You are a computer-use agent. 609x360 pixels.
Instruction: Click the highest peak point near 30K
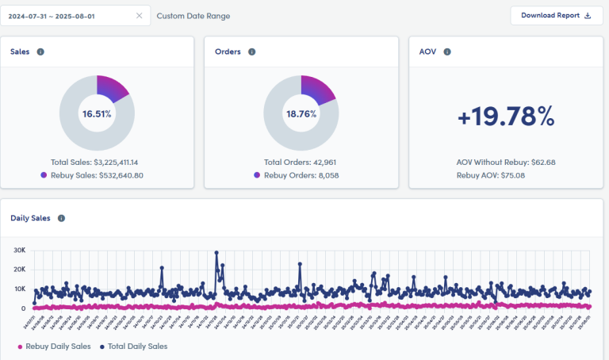pos(216,253)
